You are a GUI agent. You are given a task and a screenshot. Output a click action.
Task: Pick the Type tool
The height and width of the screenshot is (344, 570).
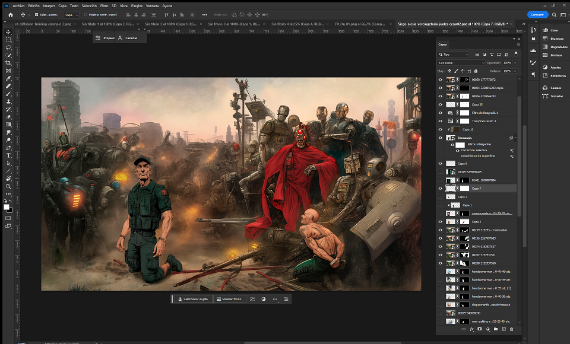[x=8, y=155]
